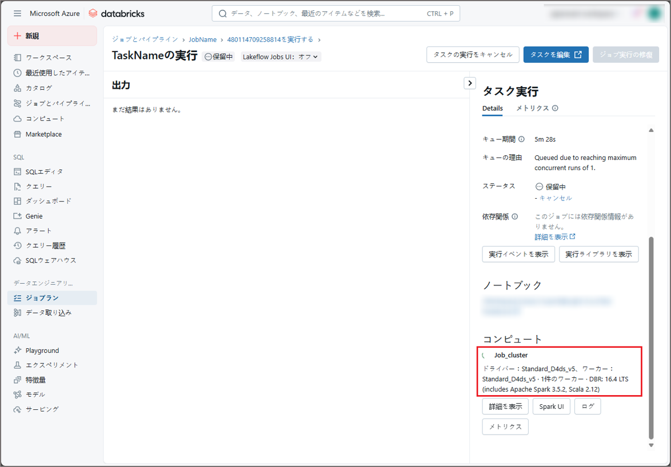
Task: Click the Marketplace storefront icon
Action: click(x=18, y=134)
